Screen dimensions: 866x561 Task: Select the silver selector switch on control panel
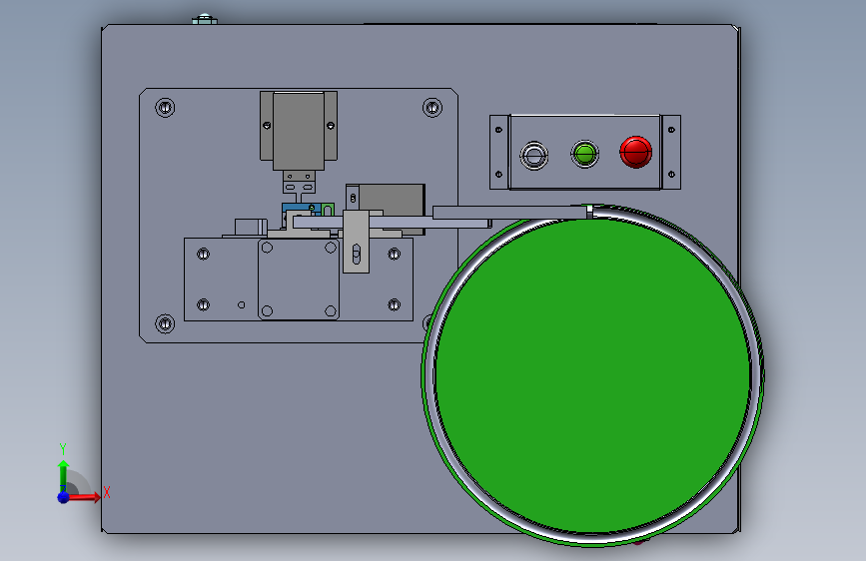click(x=534, y=156)
